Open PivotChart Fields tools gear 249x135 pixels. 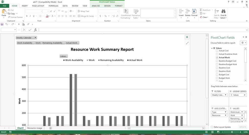point(243,43)
